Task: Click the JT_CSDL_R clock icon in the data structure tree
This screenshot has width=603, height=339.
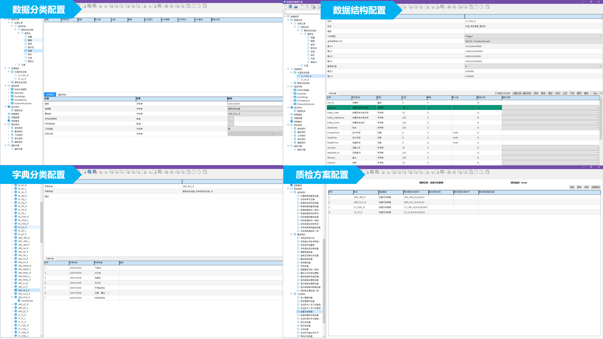Action: pyautogui.click(x=298, y=76)
